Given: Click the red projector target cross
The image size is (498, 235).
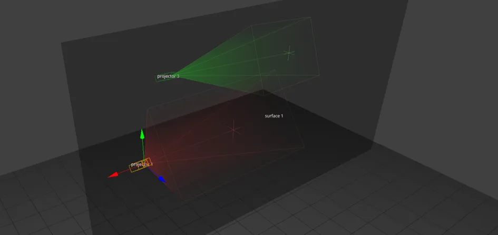Looking at the screenshot, I should click(234, 129).
